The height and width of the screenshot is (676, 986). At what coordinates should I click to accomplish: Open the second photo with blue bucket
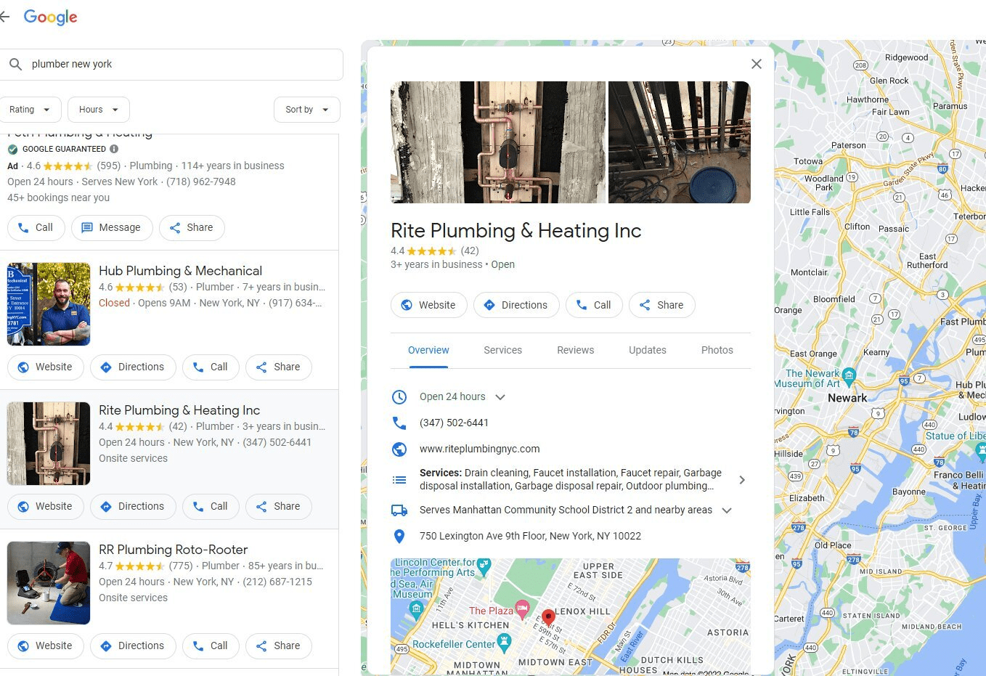(680, 142)
